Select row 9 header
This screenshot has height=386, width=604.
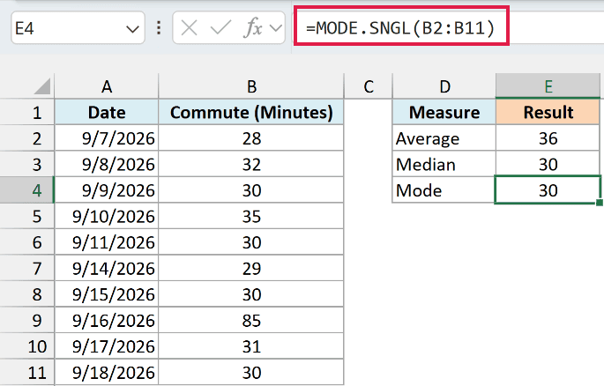tap(27, 320)
